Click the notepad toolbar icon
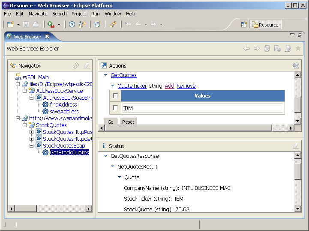Screen dimensions: 309x231 [97, 24]
